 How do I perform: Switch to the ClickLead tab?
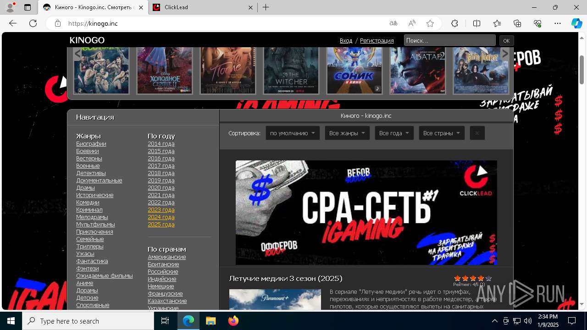coord(203,7)
